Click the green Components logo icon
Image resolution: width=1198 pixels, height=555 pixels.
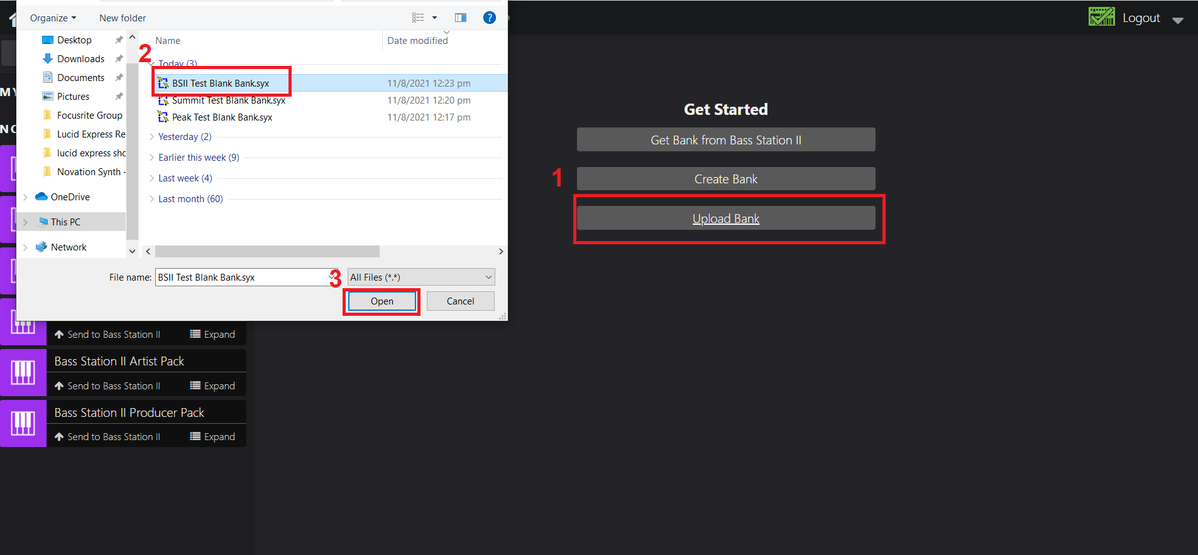(x=1102, y=16)
